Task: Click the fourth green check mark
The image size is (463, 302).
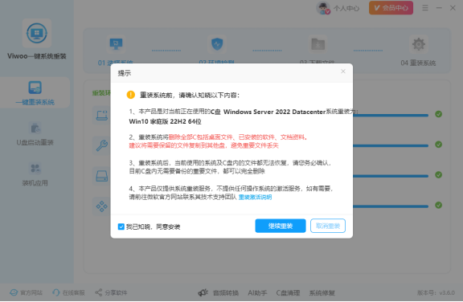Action: 439,205
